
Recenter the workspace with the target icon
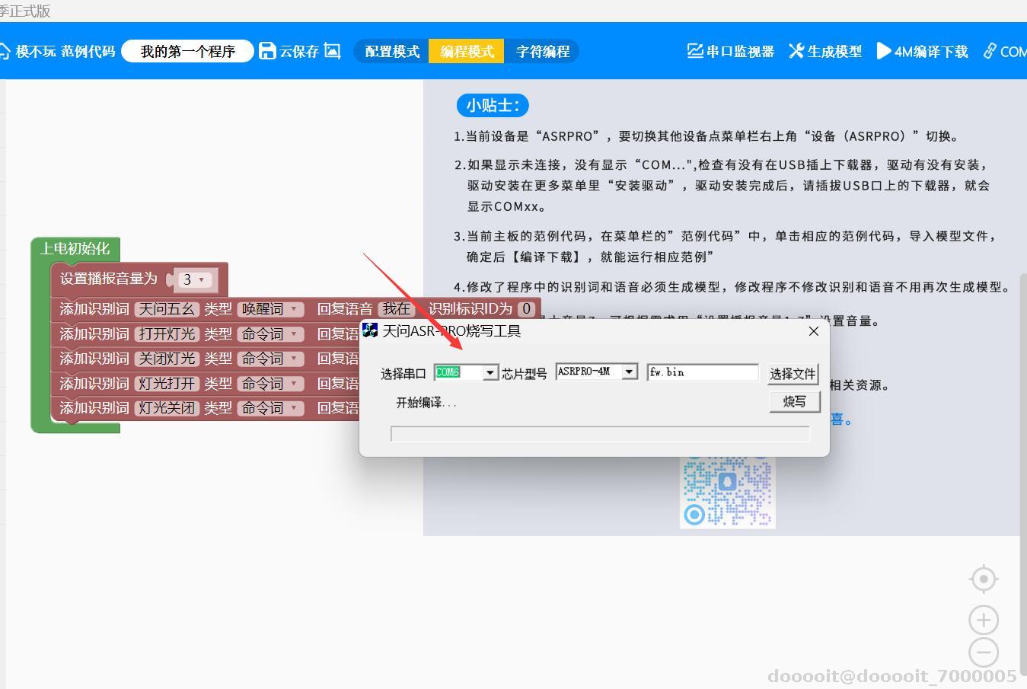983,579
